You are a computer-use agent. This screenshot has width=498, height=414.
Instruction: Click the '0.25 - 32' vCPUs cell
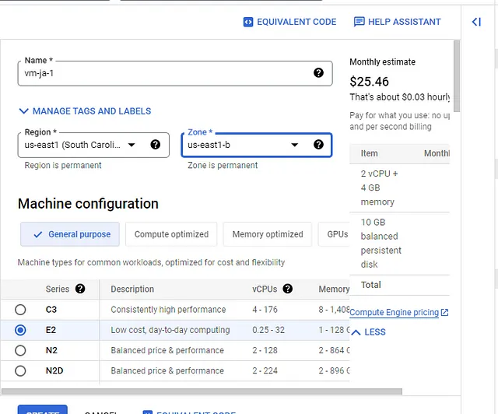pyautogui.click(x=268, y=330)
